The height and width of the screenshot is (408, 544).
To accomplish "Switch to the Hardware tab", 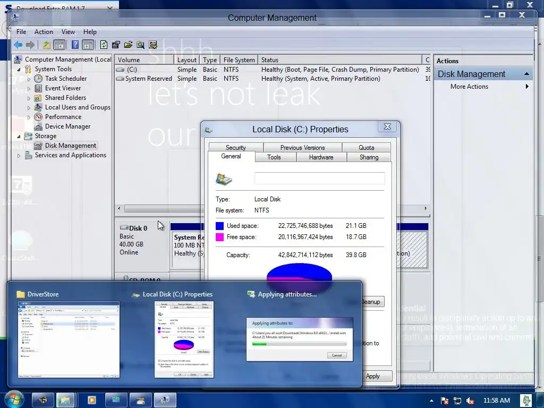I will (x=321, y=157).
